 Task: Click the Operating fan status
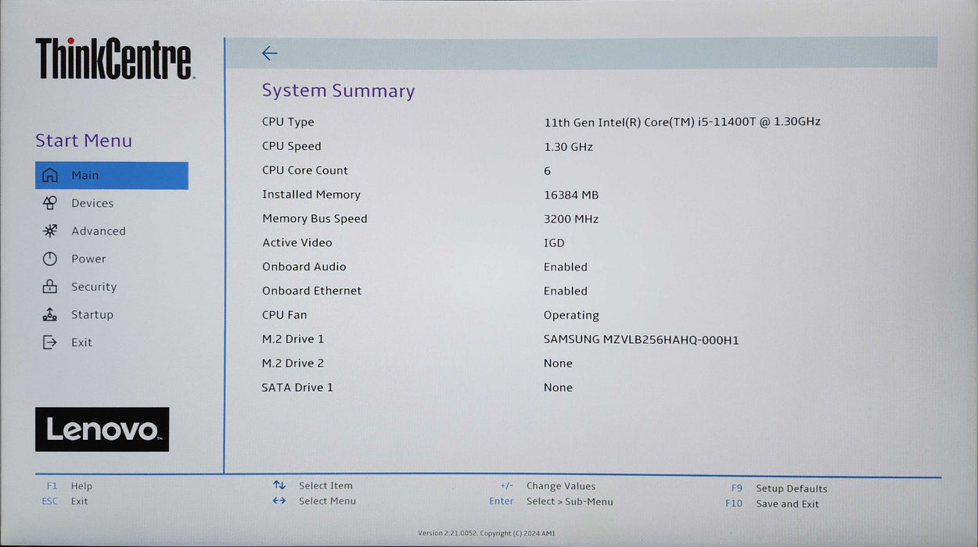(572, 316)
